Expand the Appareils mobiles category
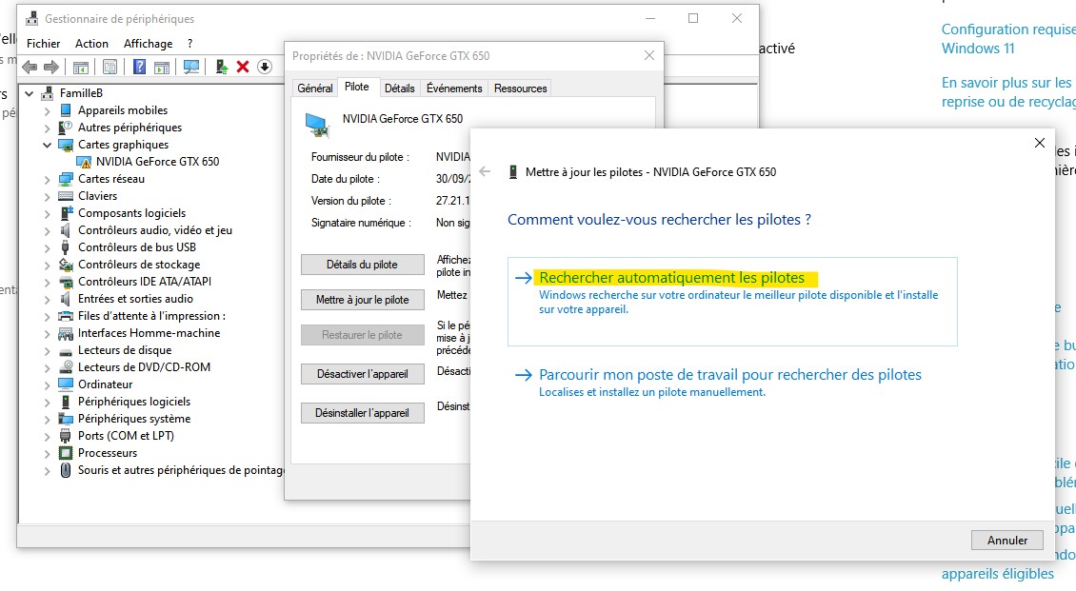 click(x=48, y=110)
